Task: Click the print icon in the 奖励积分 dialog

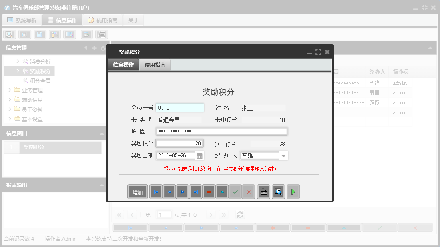Action: point(263,191)
